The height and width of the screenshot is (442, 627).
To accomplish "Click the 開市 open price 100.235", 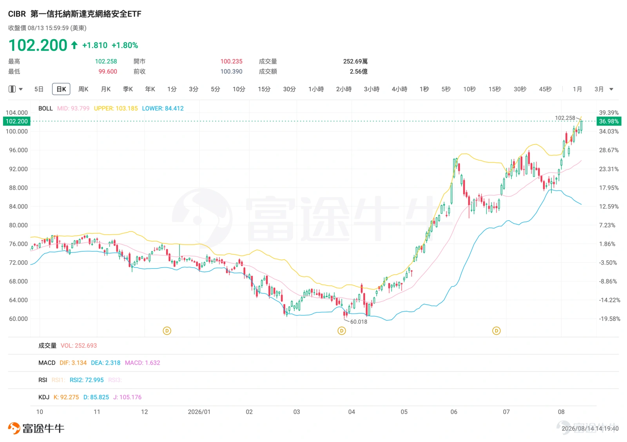I will [231, 62].
